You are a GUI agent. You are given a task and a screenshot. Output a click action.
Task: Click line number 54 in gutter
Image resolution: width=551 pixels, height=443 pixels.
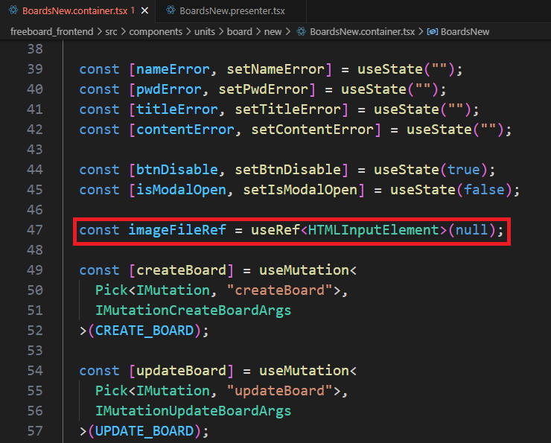click(x=35, y=370)
